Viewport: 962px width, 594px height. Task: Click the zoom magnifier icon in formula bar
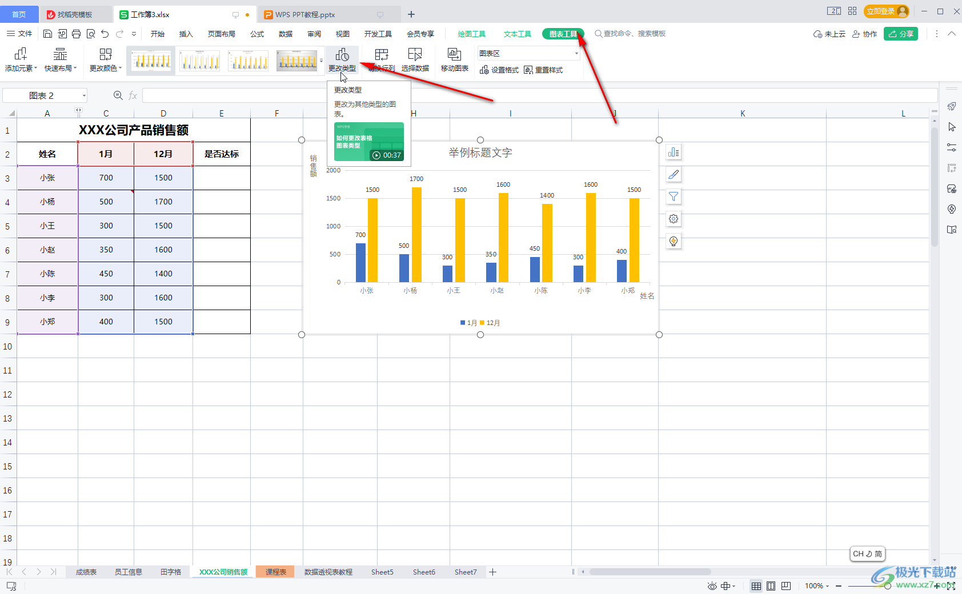click(x=118, y=95)
